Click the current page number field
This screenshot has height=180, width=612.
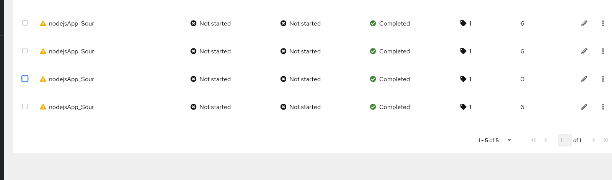click(565, 140)
